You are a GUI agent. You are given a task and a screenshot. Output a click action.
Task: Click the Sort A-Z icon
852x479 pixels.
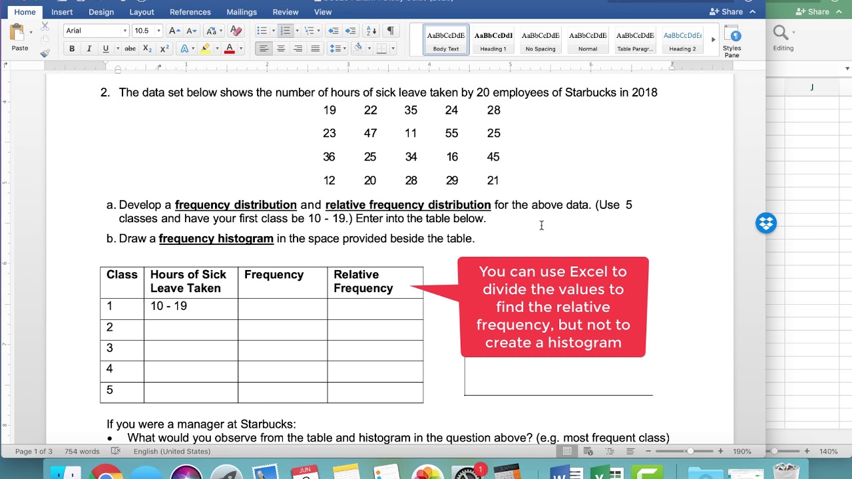[x=371, y=31]
